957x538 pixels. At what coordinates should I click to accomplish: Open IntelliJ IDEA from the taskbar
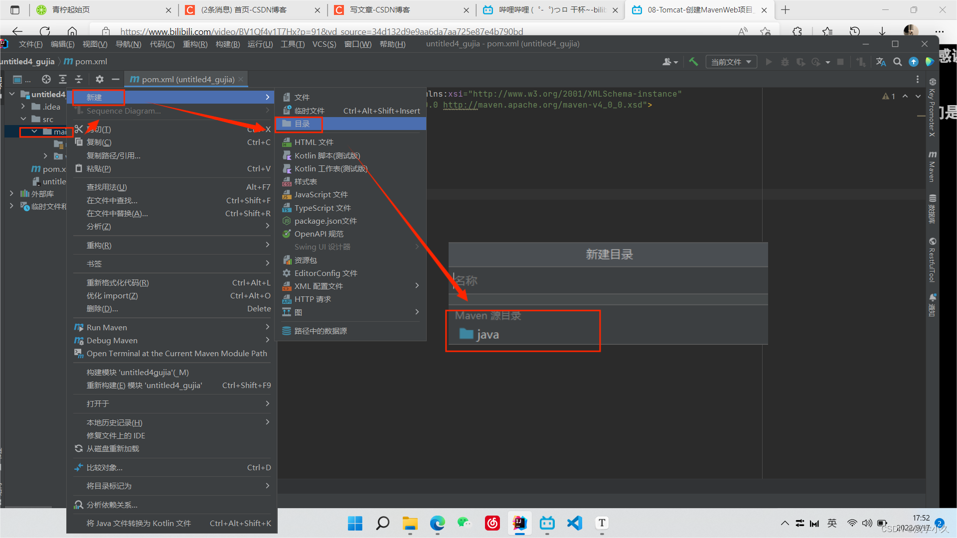(x=519, y=523)
